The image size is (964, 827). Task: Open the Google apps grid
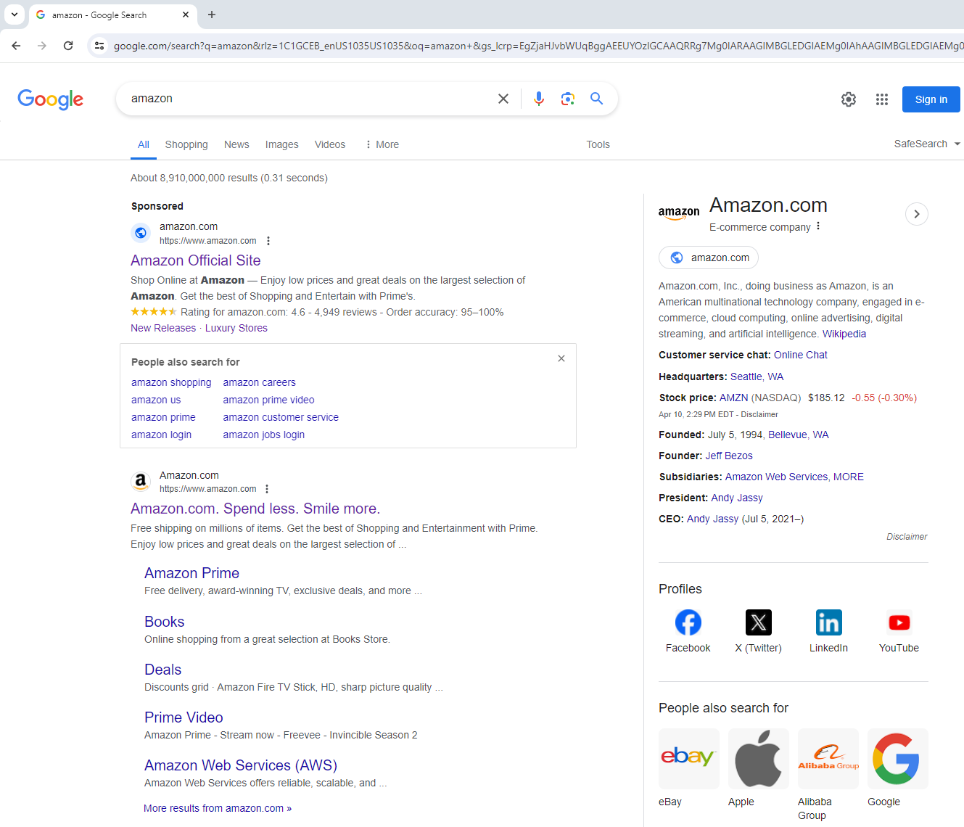point(882,99)
